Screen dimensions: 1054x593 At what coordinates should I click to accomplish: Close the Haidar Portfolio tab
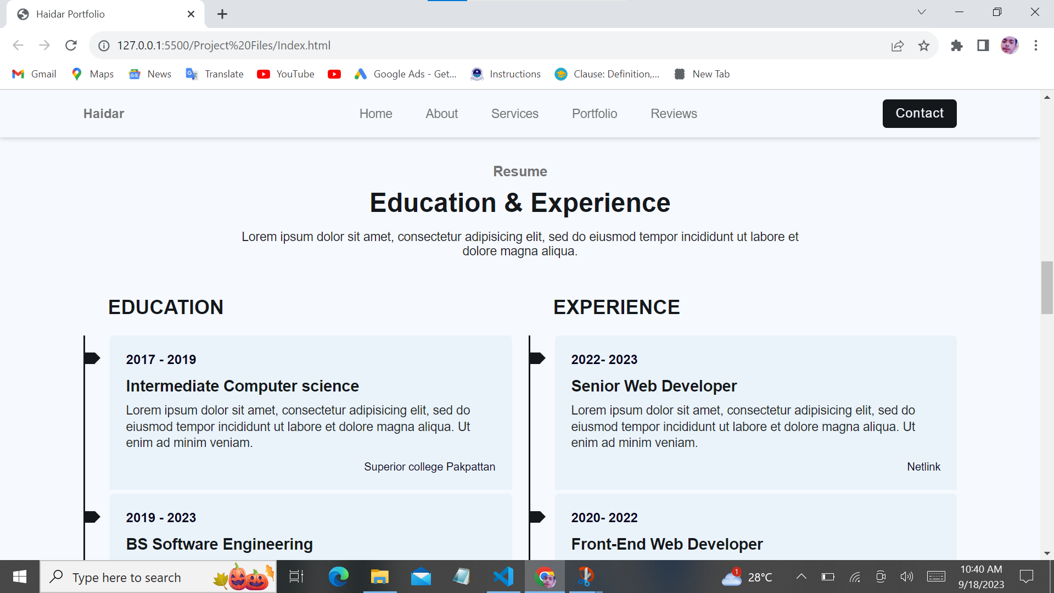[191, 14]
